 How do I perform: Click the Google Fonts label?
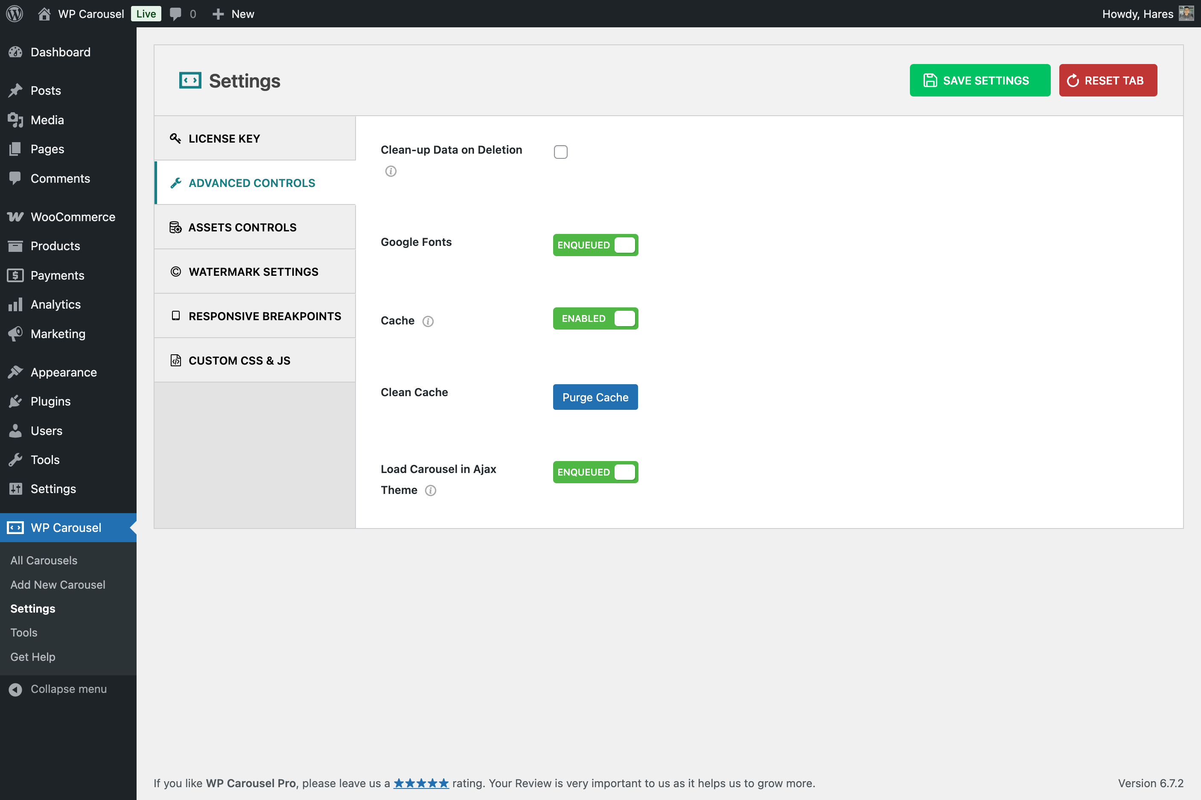point(416,242)
